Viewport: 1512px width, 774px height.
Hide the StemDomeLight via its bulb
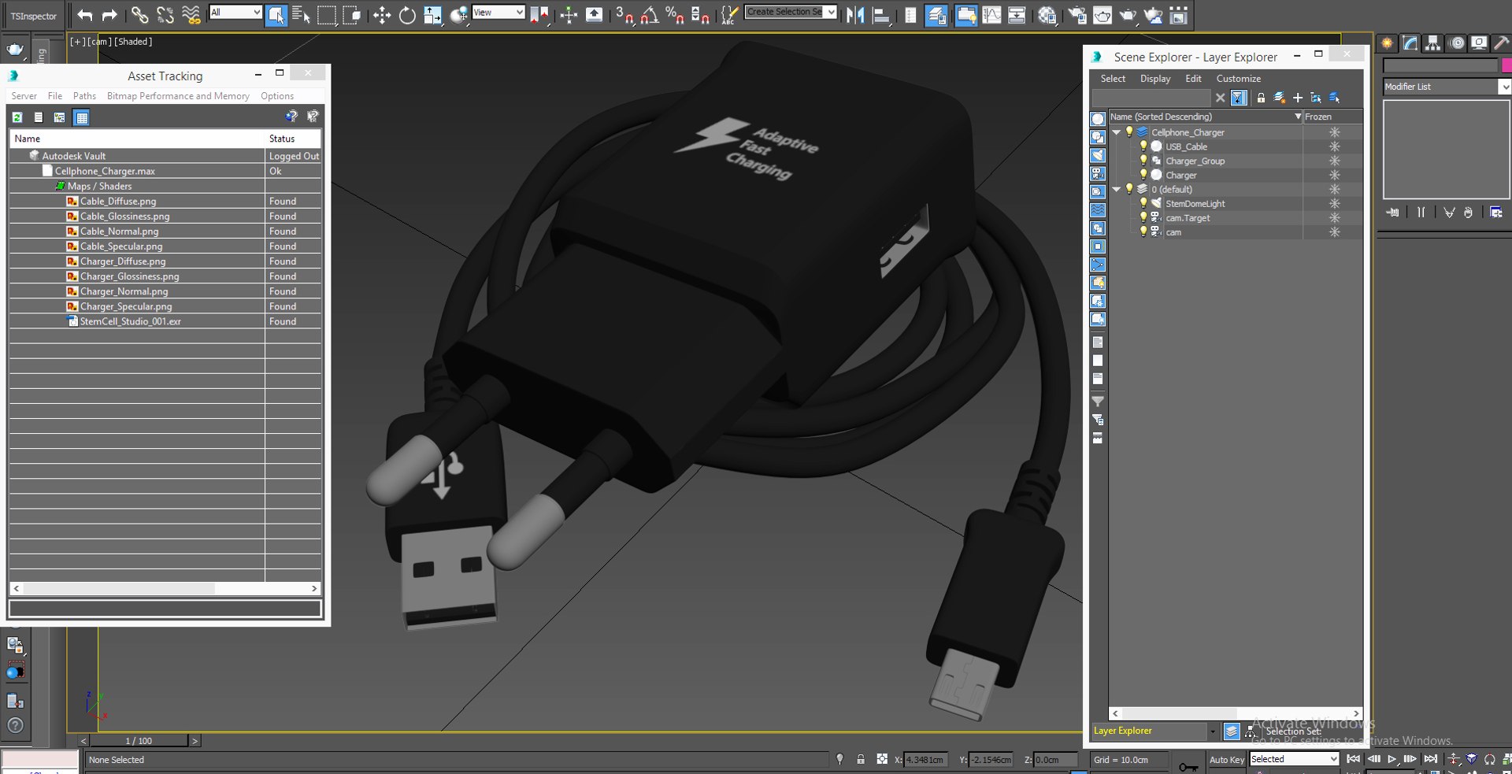(1143, 203)
